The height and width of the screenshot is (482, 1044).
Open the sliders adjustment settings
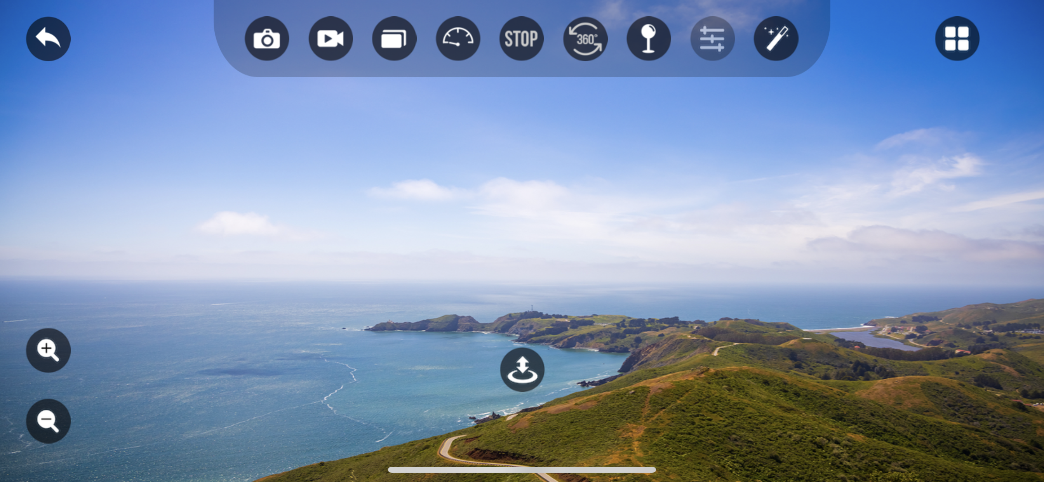pos(712,39)
